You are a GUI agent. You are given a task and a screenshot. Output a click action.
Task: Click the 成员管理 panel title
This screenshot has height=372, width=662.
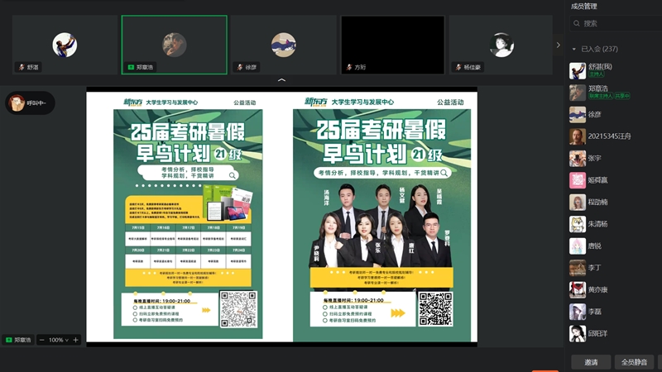coord(584,6)
